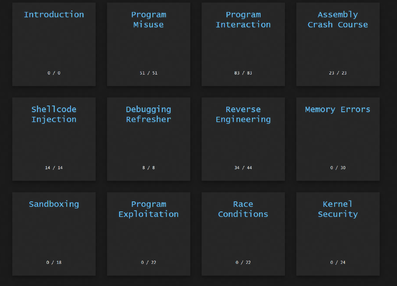Go to Assembly Crash Course
The height and width of the screenshot is (286, 397).
pos(338,20)
